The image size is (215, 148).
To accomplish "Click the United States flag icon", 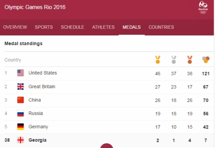I will (20, 73).
